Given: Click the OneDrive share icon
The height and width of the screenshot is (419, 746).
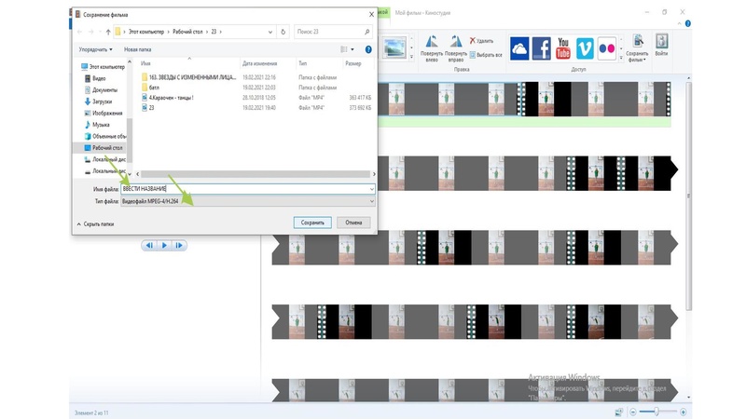Looking at the screenshot, I should tap(519, 47).
